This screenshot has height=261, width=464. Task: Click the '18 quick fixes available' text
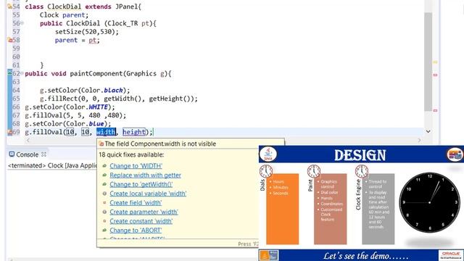pyautogui.click(x=131, y=154)
